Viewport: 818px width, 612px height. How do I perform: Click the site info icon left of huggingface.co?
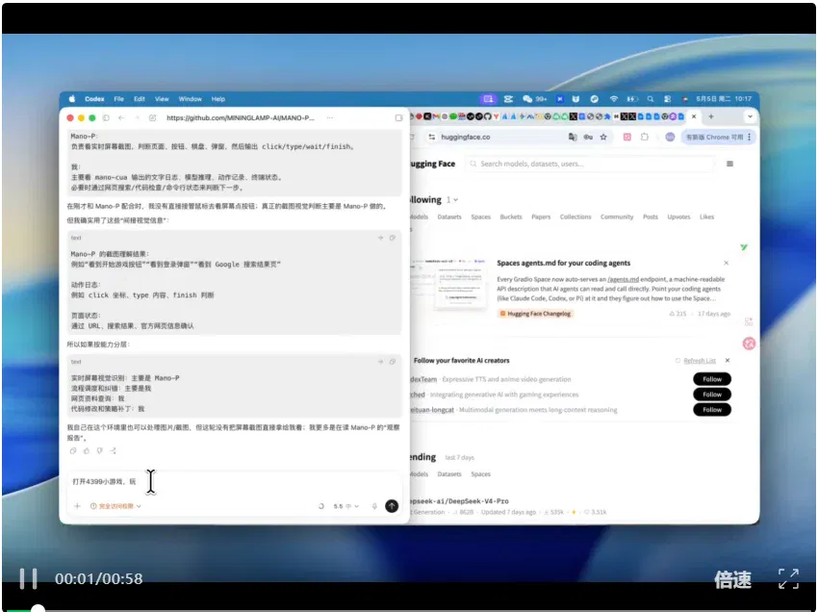coord(431,137)
